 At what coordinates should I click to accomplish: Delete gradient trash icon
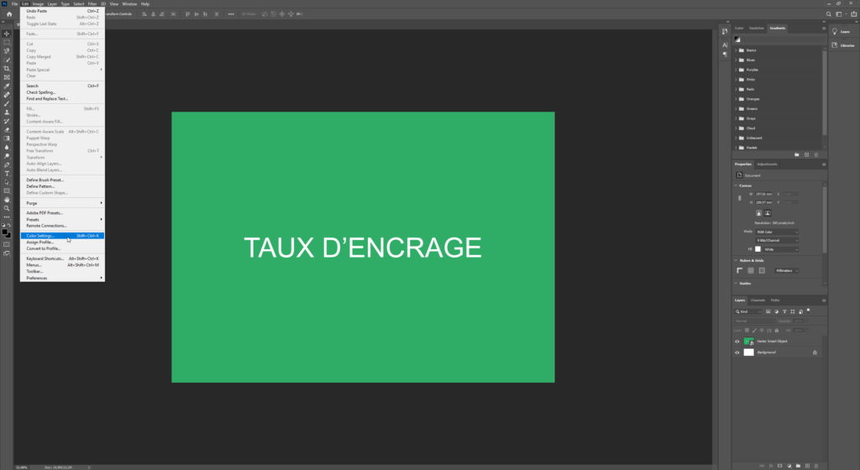point(816,155)
